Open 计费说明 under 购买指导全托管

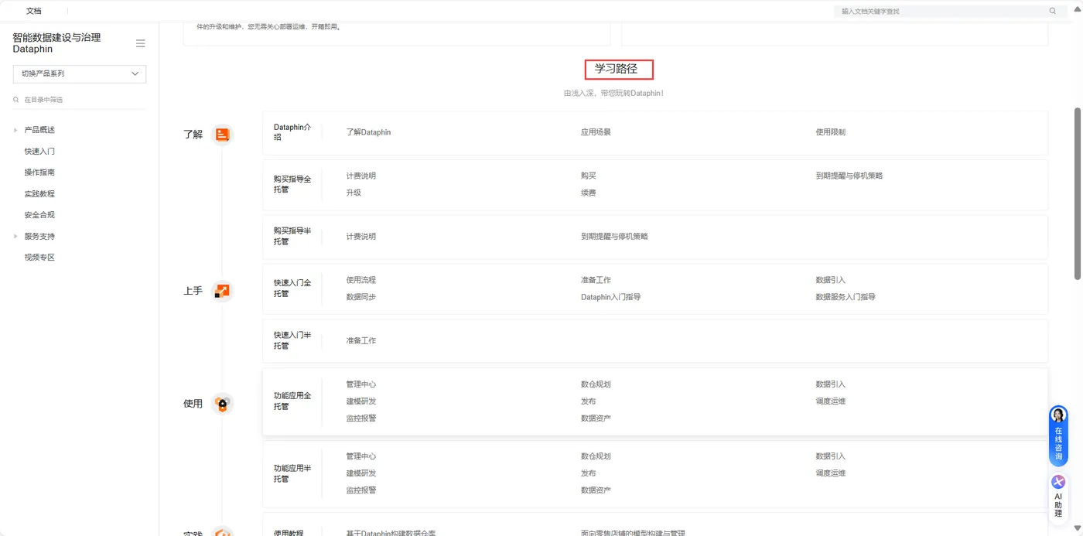(x=361, y=176)
